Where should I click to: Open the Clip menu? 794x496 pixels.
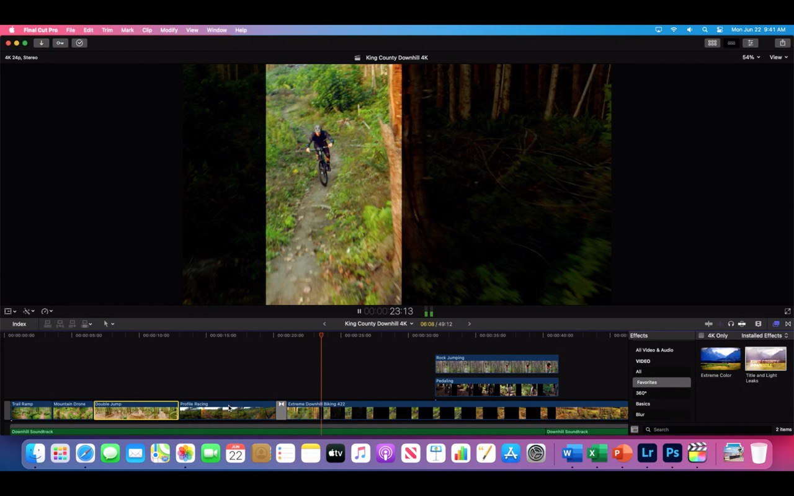147,30
